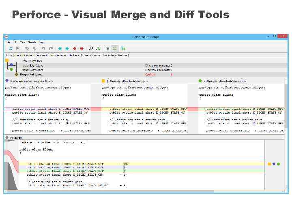This screenshot has width=292, height=219.
Task: Maximize the P4Merge window
Action: tap(275, 36)
